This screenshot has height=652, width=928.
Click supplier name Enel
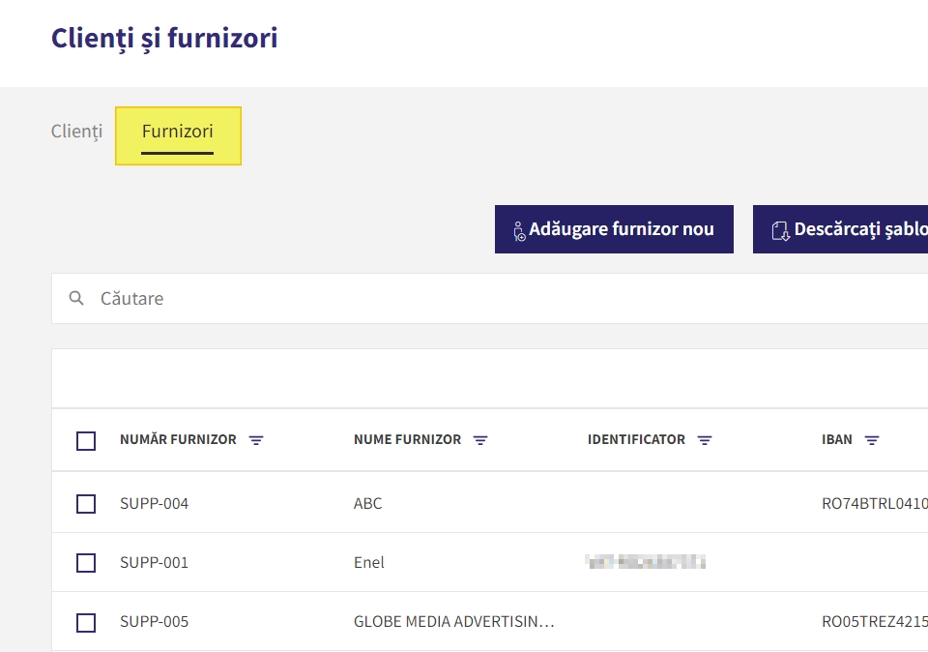pyautogui.click(x=368, y=563)
